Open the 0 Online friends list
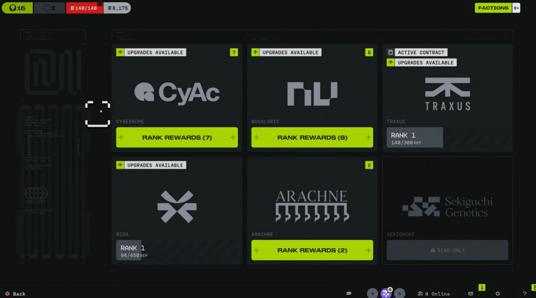The width and height of the screenshot is (536, 298). click(434, 294)
